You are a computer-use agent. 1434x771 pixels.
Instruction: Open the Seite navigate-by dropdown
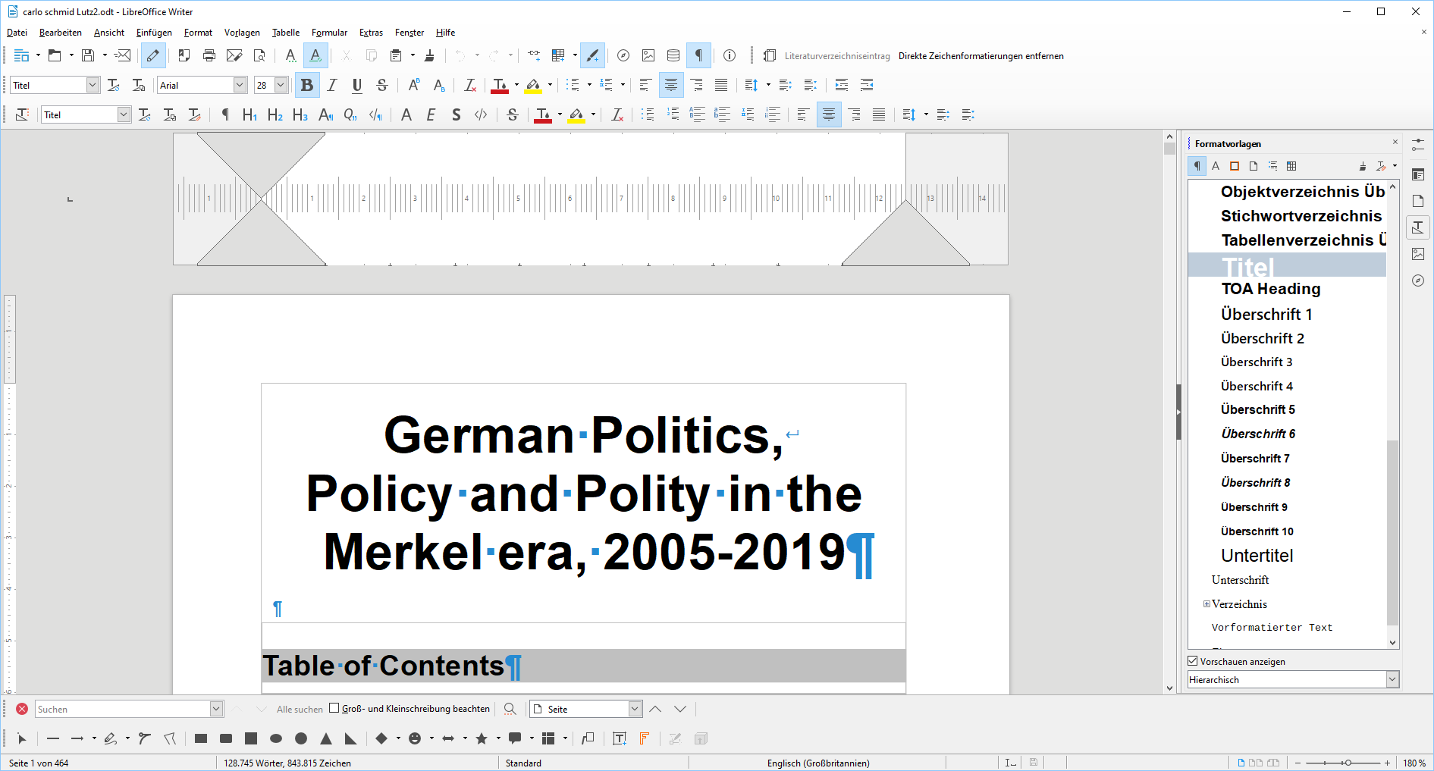pos(635,709)
